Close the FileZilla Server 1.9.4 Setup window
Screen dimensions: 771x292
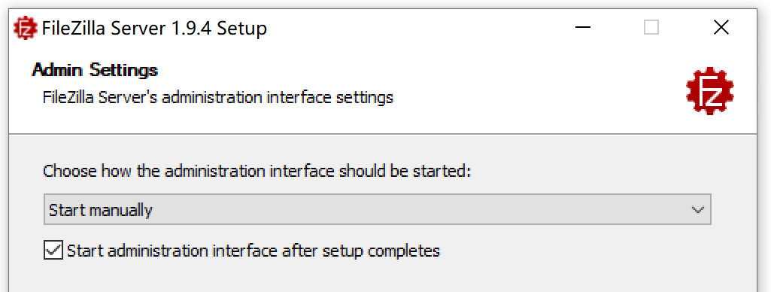721,28
